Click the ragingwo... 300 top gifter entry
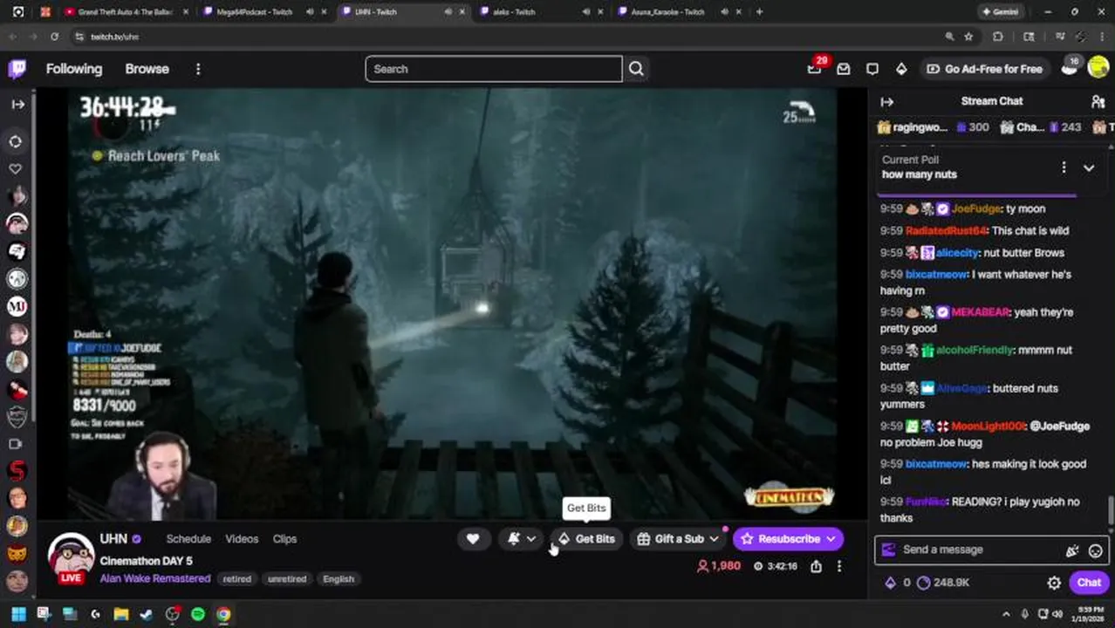Image resolution: width=1115 pixels, height=628 pixels. [933, 127]
